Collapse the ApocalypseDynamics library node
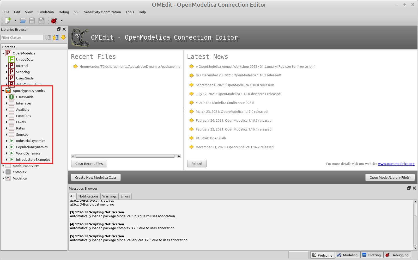 pos(3,91)
